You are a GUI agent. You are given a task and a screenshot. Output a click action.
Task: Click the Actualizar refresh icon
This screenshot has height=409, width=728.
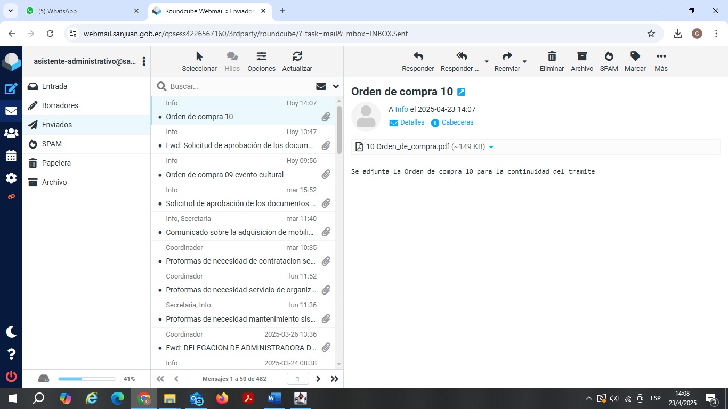coord(297,56)
